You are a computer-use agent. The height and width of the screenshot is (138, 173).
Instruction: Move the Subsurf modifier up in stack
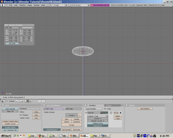click(x=115, y=113)
